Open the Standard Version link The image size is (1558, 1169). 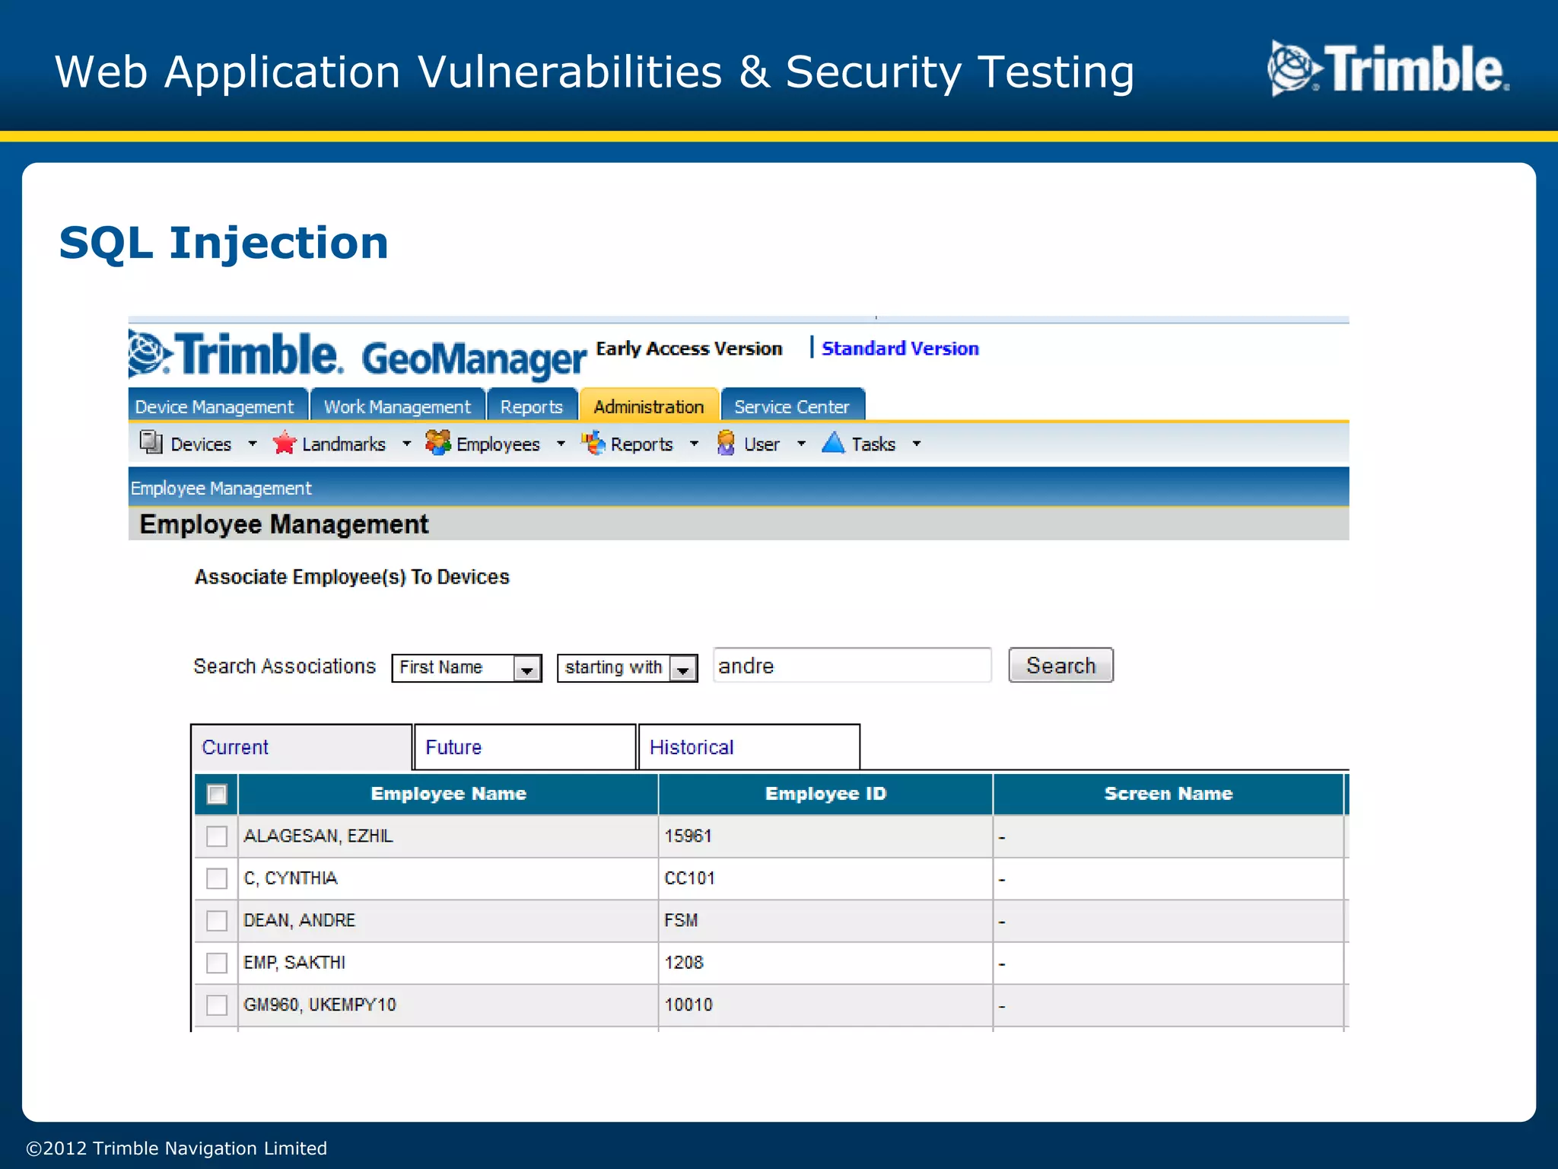900,349
